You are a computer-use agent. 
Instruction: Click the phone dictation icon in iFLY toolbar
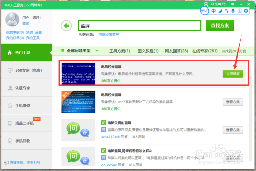pos(239,11)
